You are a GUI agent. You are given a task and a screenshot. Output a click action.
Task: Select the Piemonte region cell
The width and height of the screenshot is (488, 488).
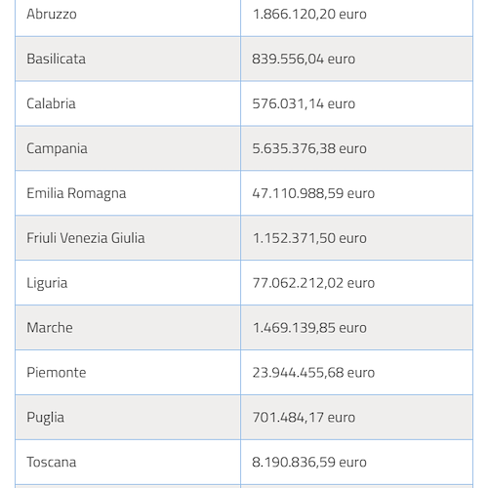coord(128,373)
